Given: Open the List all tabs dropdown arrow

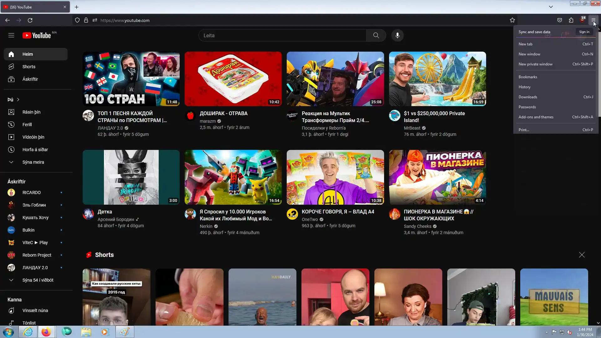Looking at the screenshot, I should [551, 7].
